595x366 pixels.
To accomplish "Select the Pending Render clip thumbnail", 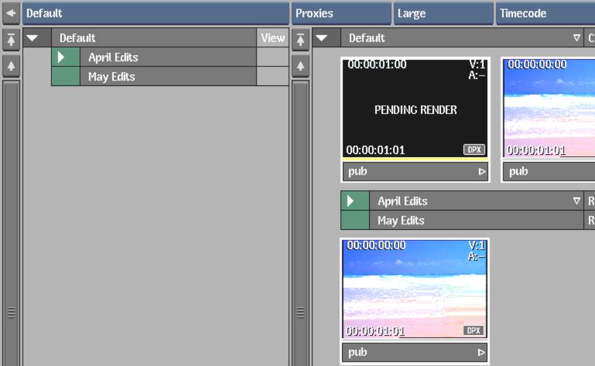I will 415,110.
